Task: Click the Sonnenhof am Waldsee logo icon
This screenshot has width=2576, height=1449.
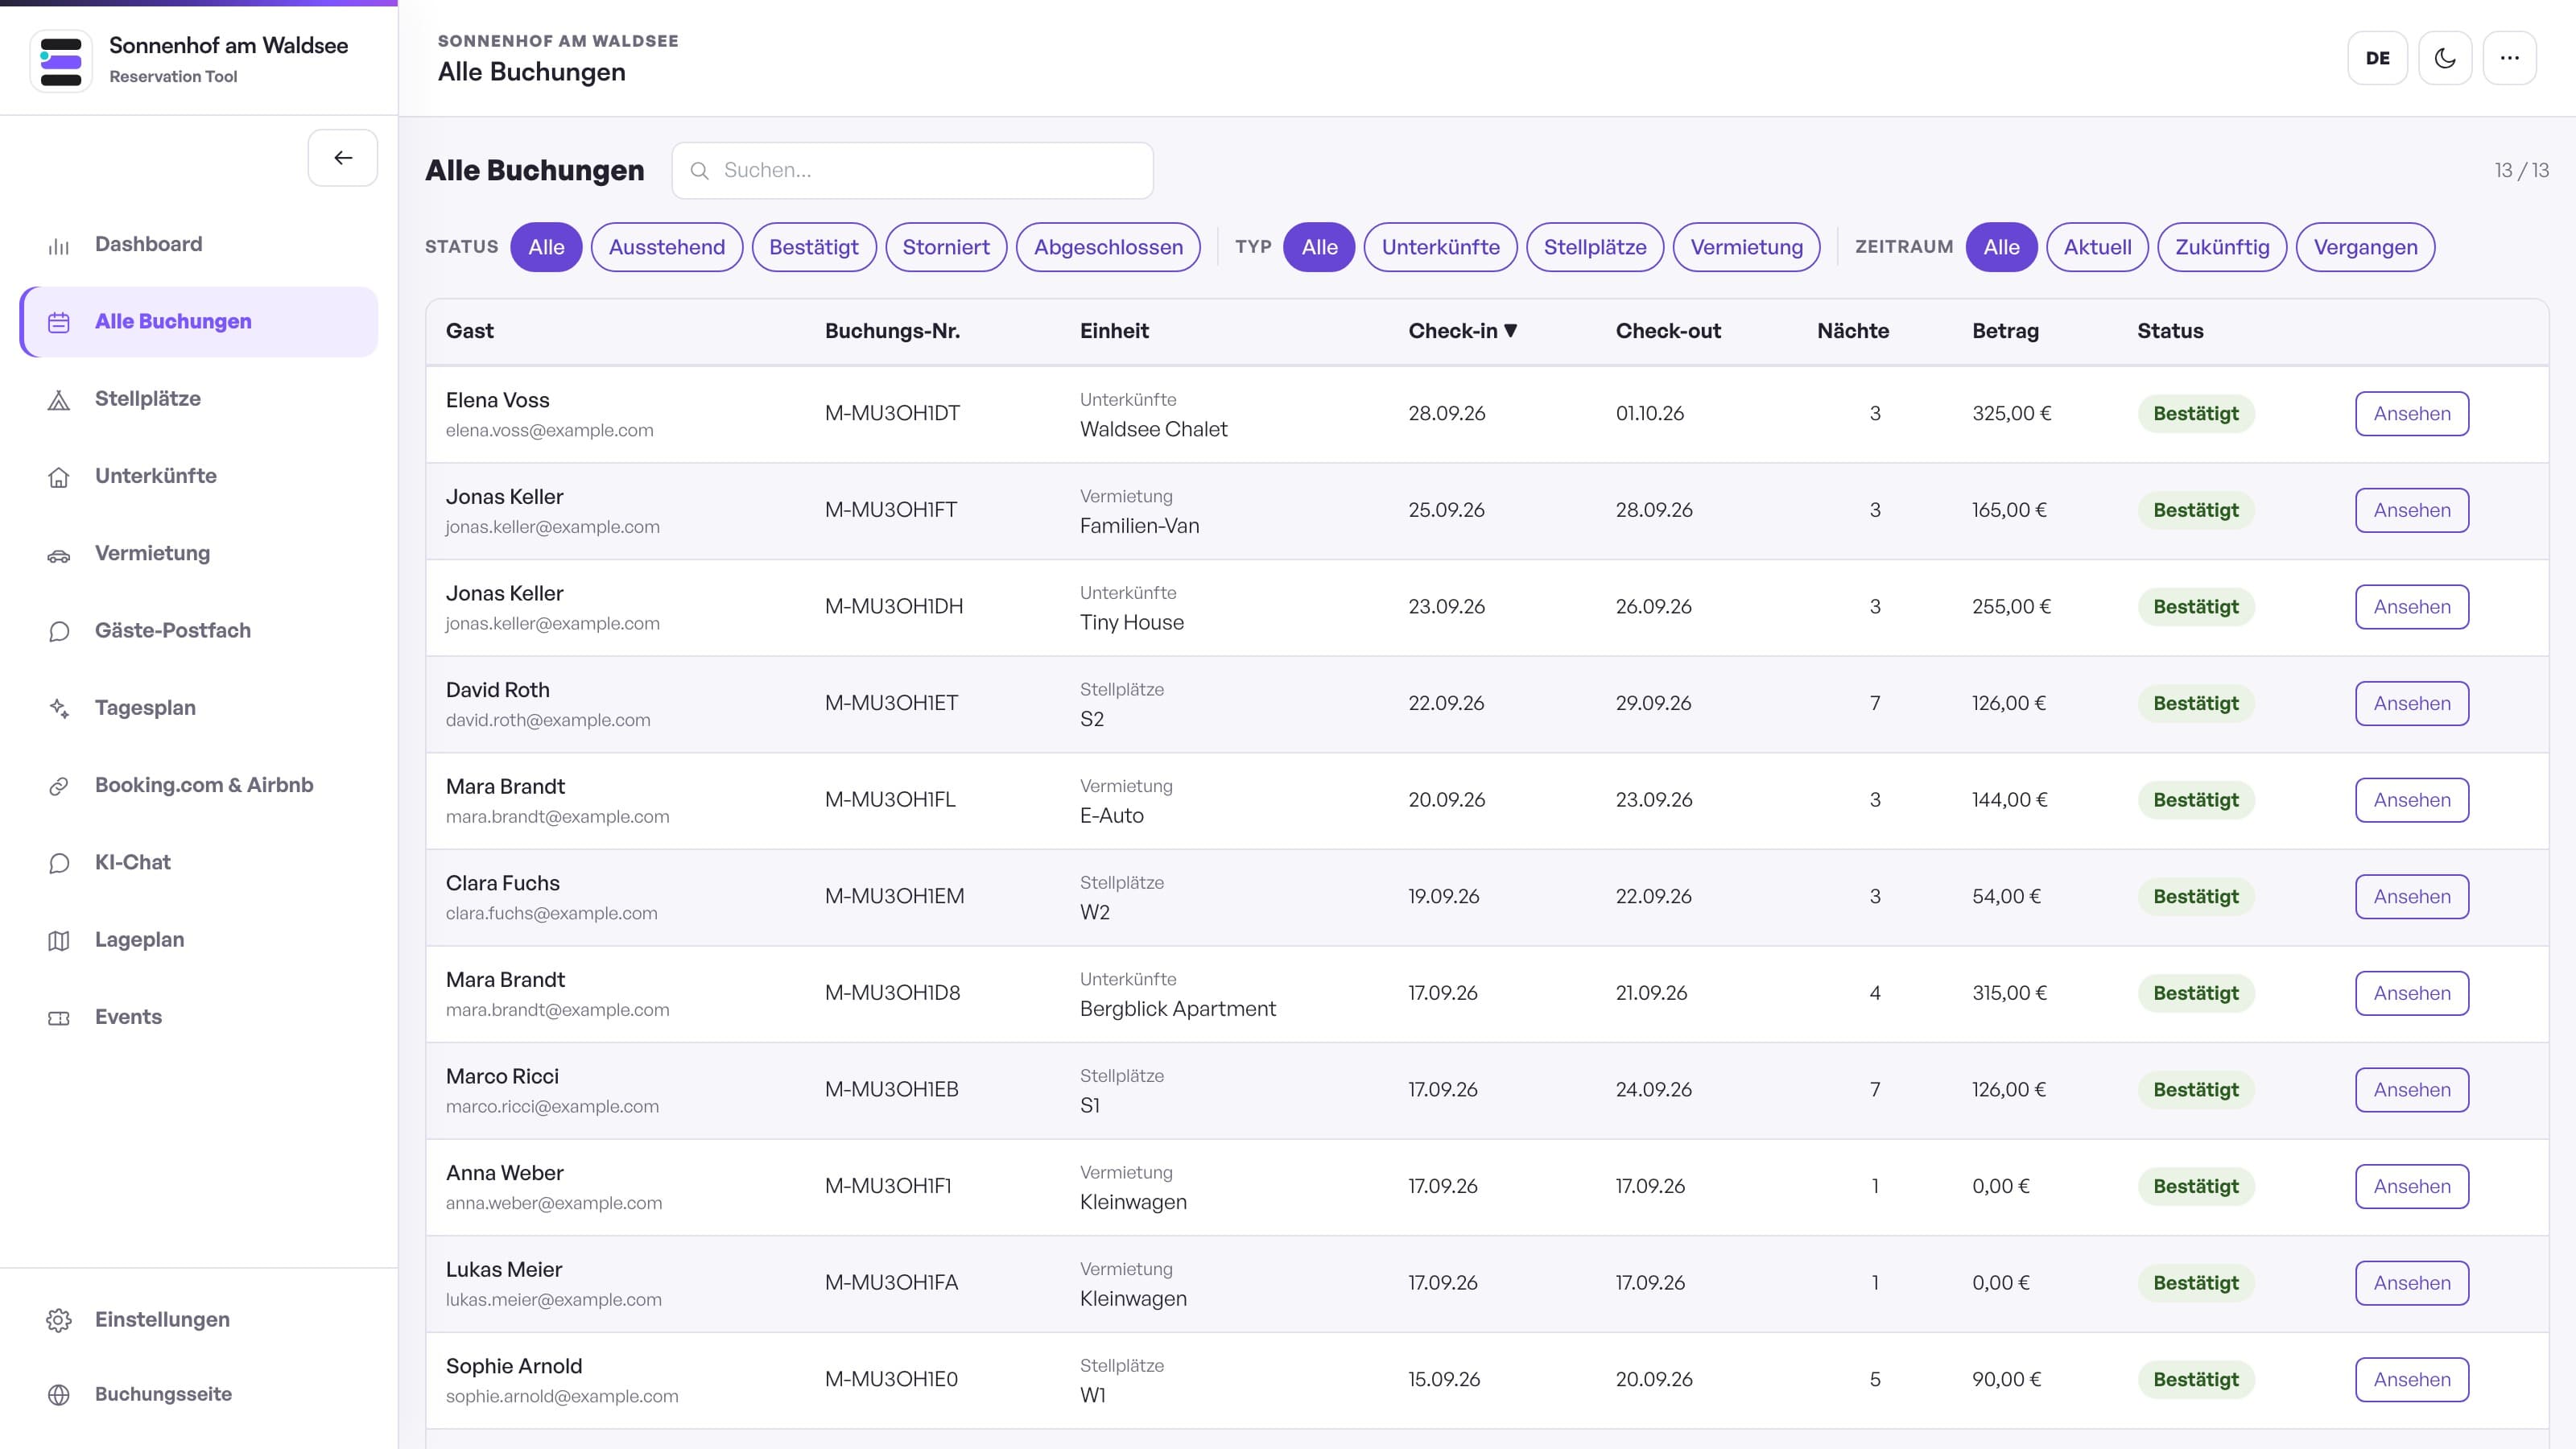Action: (x=61, y=60)
